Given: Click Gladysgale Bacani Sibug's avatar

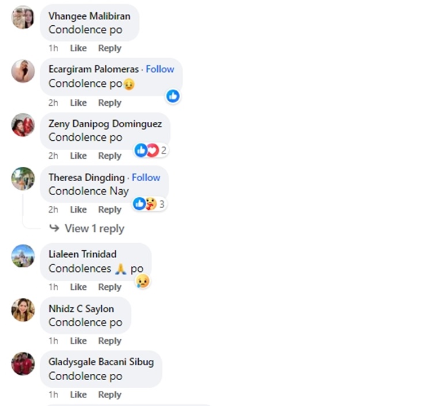Looking at the screenshot, I should pos(23,363).
